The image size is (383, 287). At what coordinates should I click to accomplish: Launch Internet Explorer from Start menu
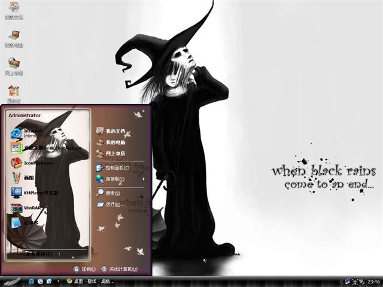tap(27, 133)
